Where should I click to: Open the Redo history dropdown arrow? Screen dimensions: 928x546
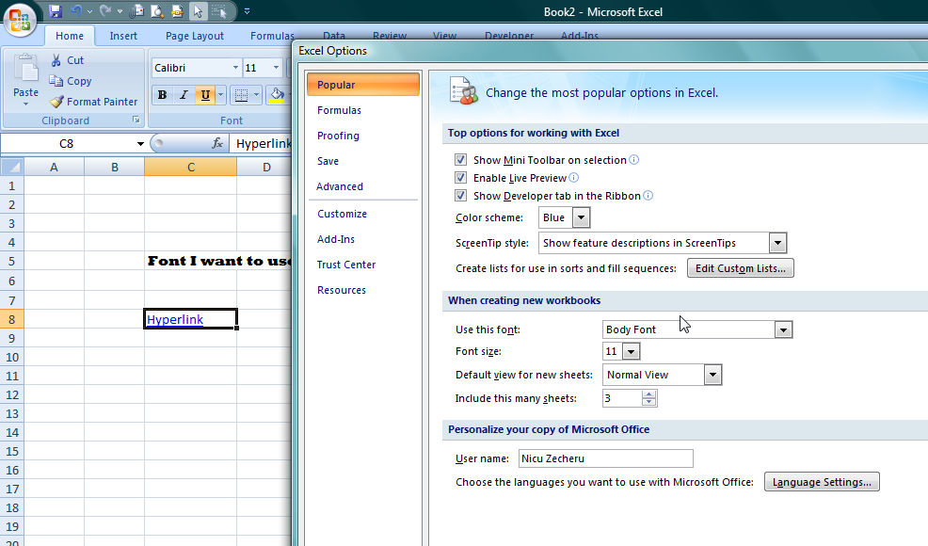tap(120, 11)
